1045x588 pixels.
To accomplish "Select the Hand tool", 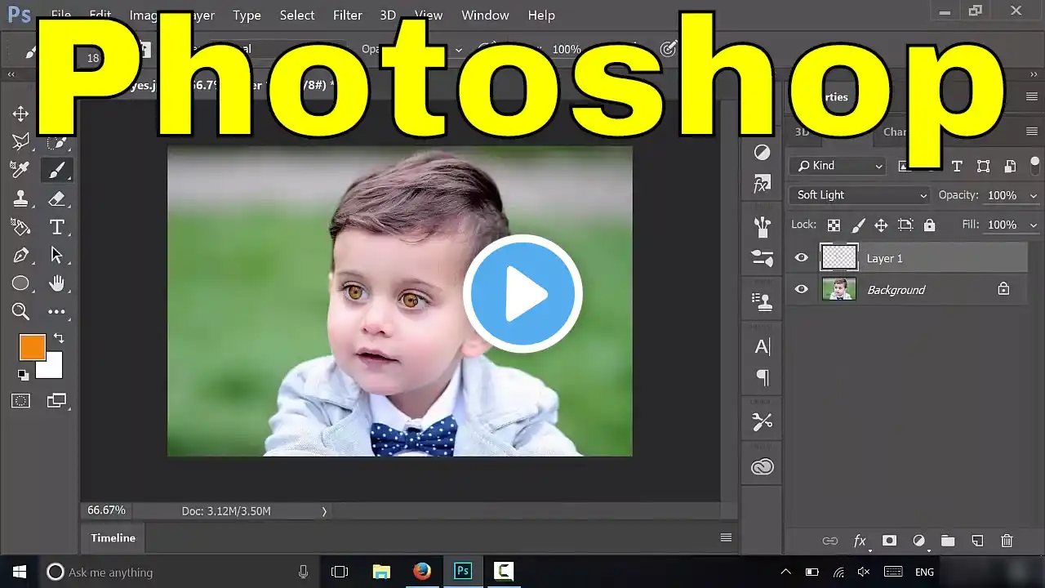I will click(56, 283).
